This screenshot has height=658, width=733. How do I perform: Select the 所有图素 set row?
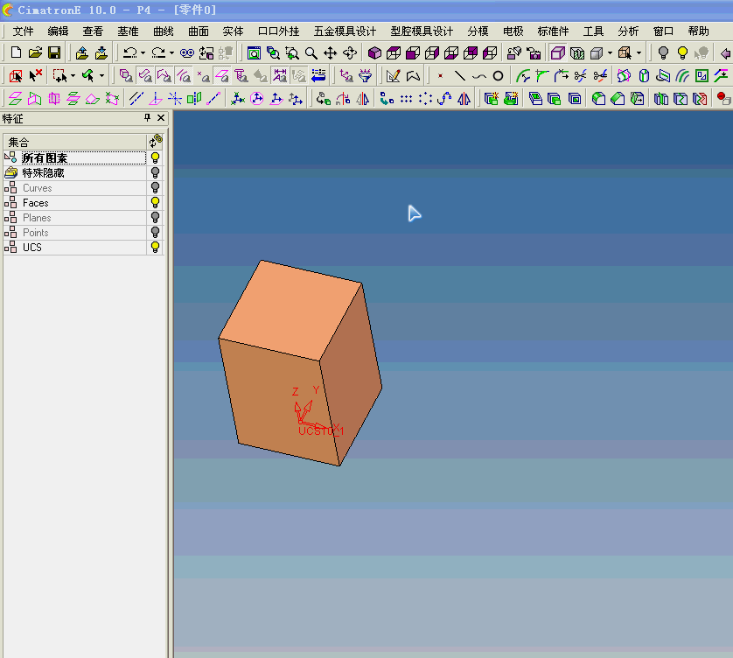(75, 157)
